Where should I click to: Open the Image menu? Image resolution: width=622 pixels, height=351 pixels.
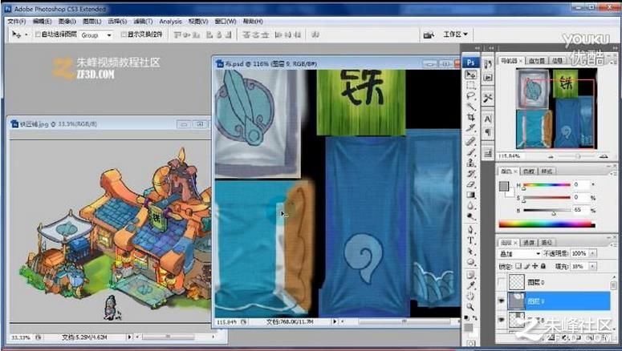(67, 22)
